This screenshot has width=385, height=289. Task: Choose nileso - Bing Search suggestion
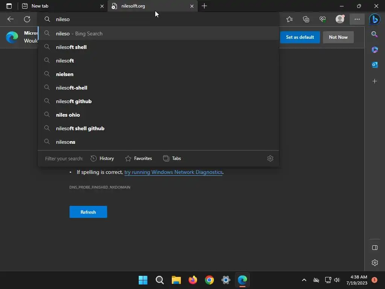(x=158, y=33)
